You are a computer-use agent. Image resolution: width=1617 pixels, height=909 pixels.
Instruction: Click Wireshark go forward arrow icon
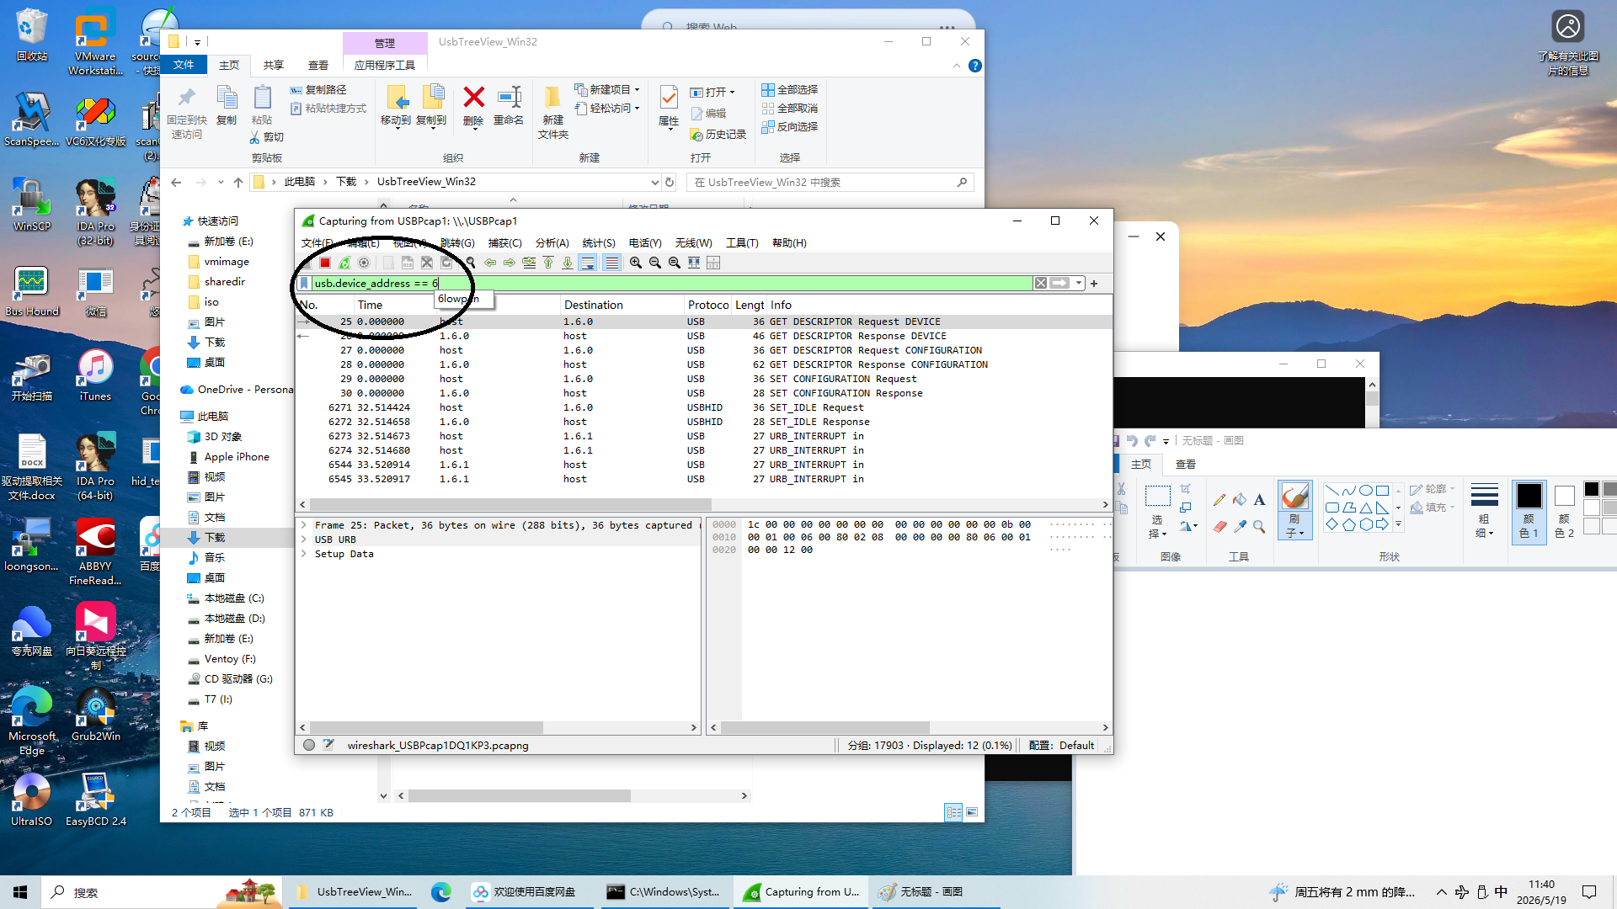coord(510,263)
